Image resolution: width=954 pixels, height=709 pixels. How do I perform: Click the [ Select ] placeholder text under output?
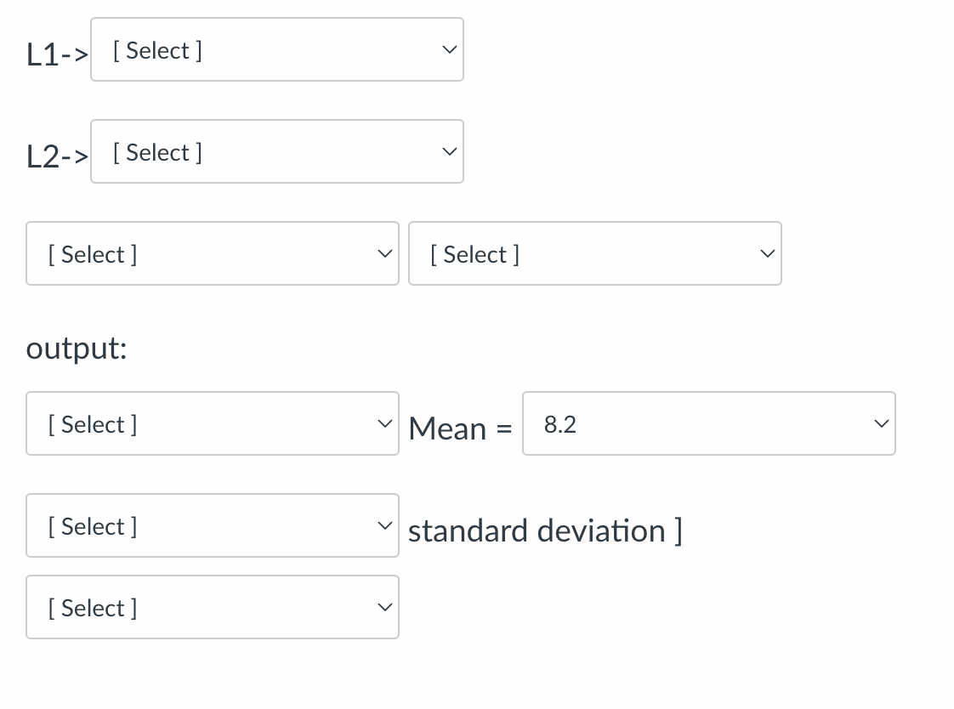click(x=93, y=423)
